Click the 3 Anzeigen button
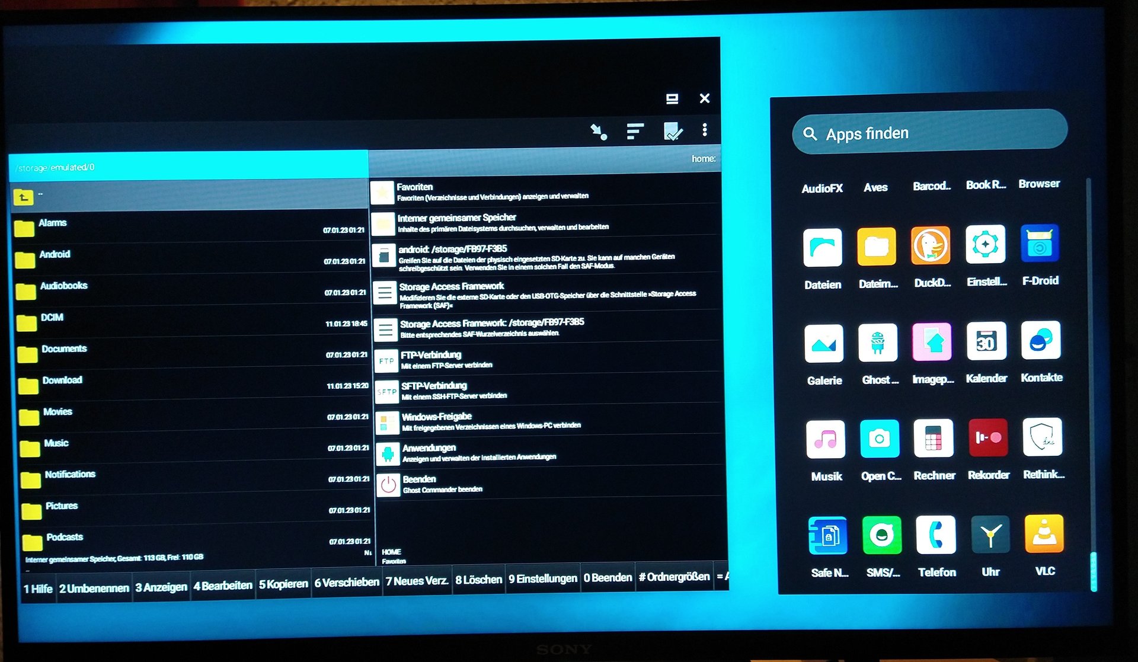The width and height of the screenshot is (1138, 662). pyautogui.click(x=161, y=587)
